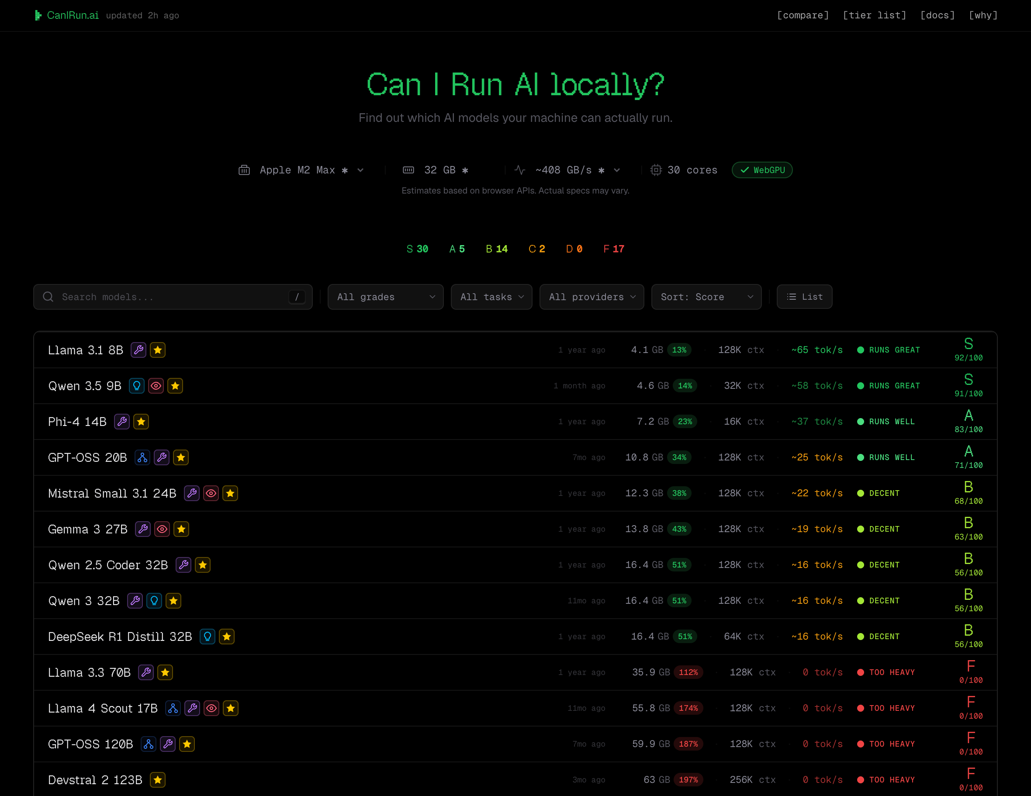Click the lightbulb icon beside Qwen 3 32B
Image resolution: width=1031 pixels, height=796 pixels.
(154, 601)
